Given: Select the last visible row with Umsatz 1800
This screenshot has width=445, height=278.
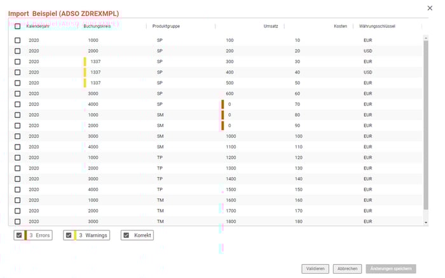Looking at the screenshot, I should 18,222.
